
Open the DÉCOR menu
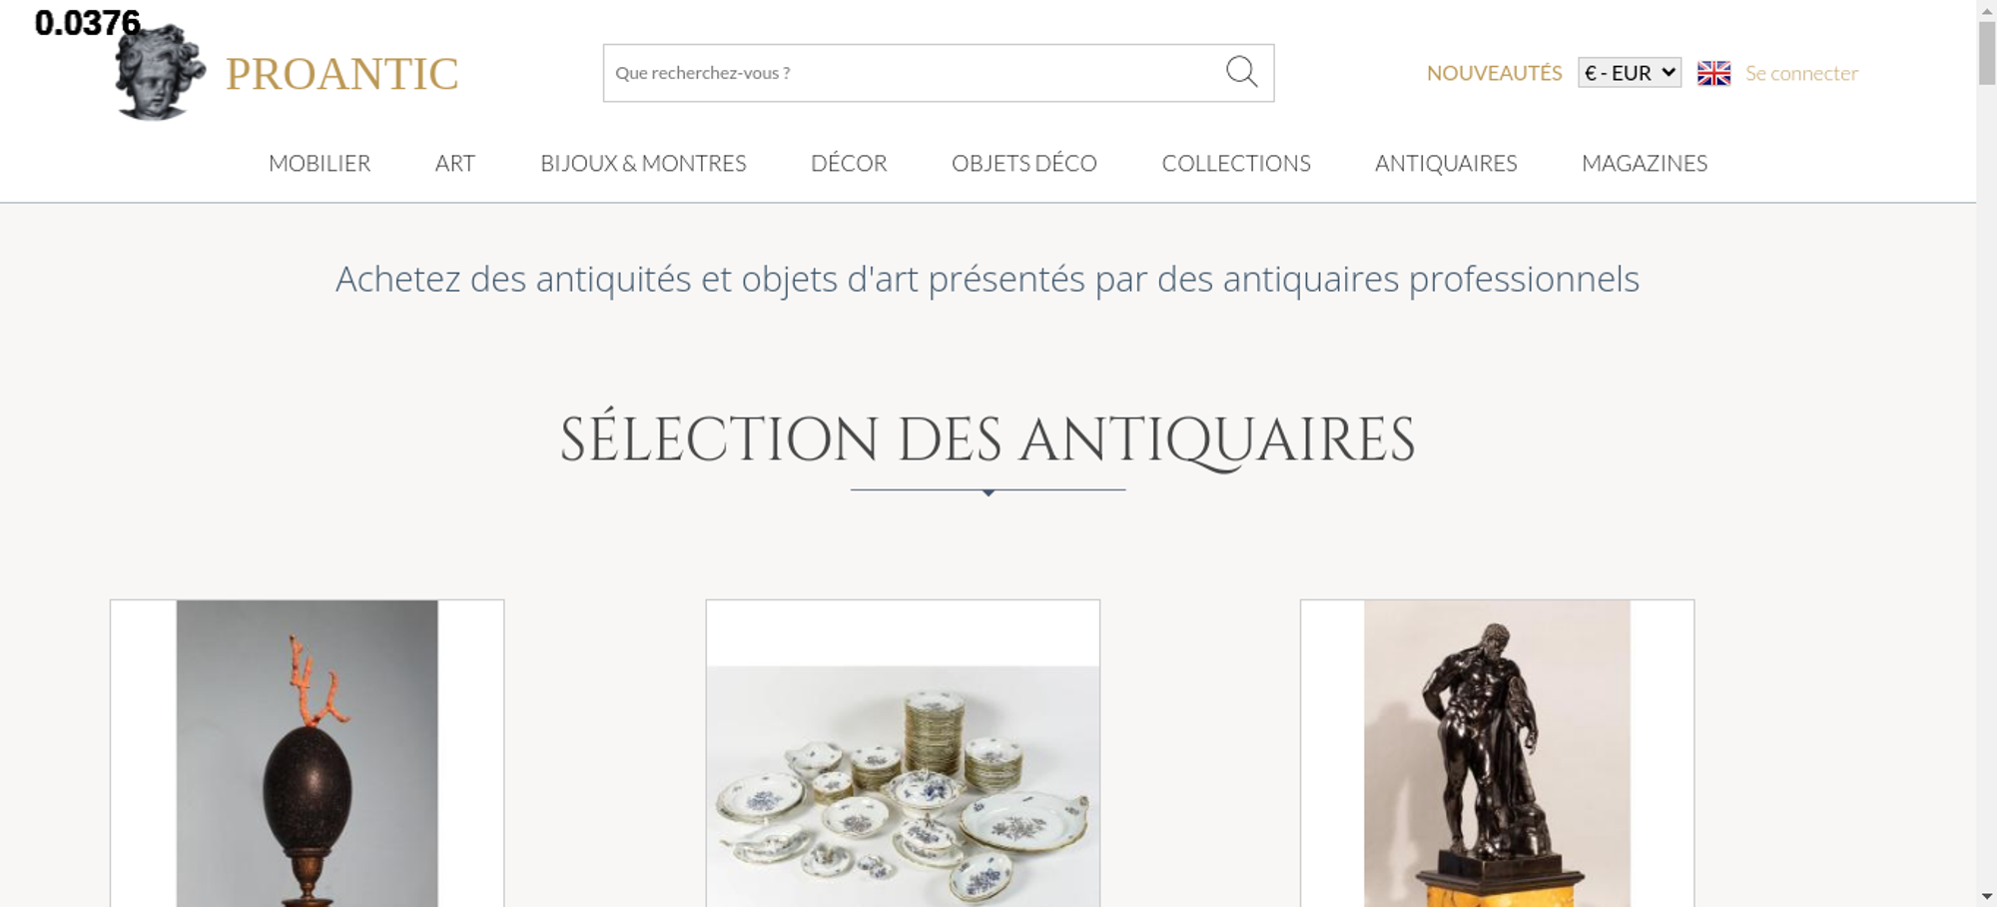849,163
